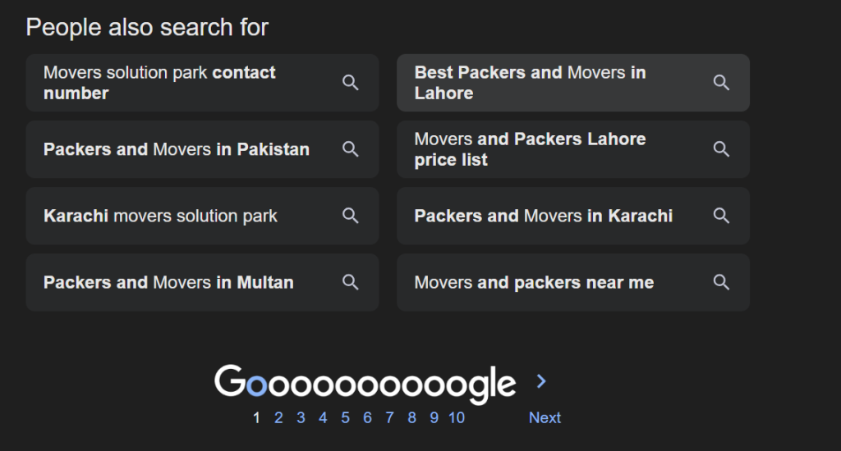Click search icon beside 'Movers and Packers Lahore price list'

tap(721, 149)
